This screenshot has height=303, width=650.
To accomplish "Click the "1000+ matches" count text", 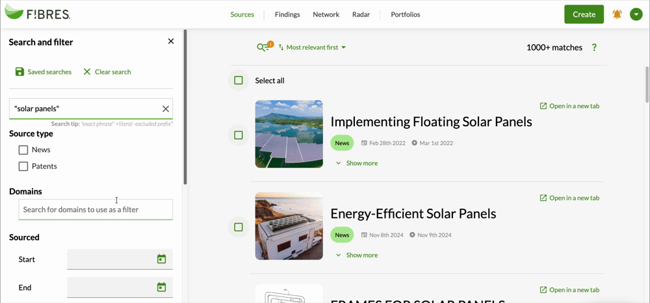I will [x=554, y=47].
